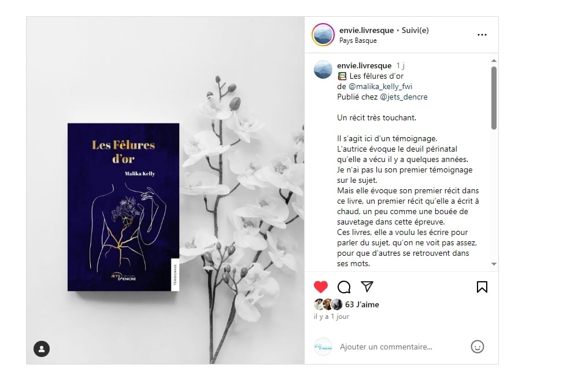The width and height of the screenshot is (570, 379).
Task: Unlike the post with the red heart
Action: [x=321, y=287]
